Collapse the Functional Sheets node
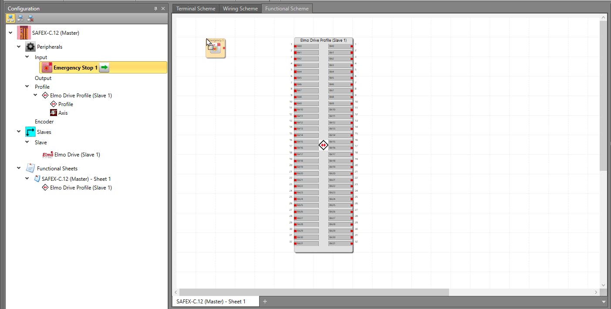 19,168
